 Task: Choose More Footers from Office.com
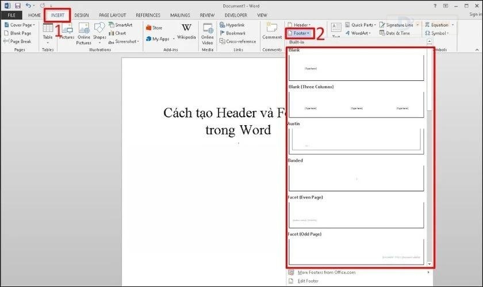click(327, 272)
